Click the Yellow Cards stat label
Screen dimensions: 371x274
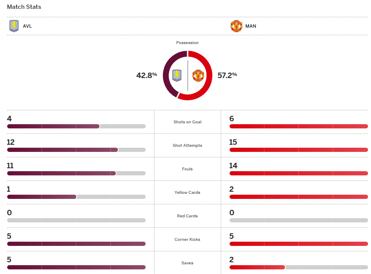point(187,193)
